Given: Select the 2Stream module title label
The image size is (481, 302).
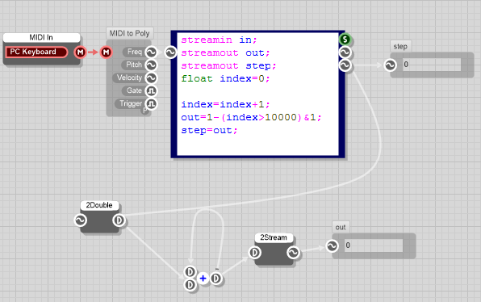Looking at the screenshot, I should (x=274, y=237).
